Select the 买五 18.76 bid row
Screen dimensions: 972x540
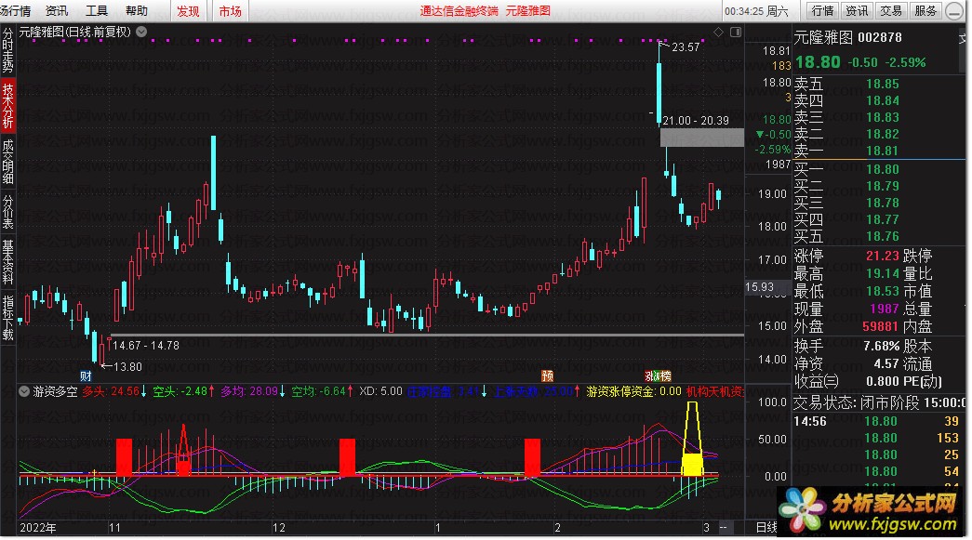coord(879,236)
